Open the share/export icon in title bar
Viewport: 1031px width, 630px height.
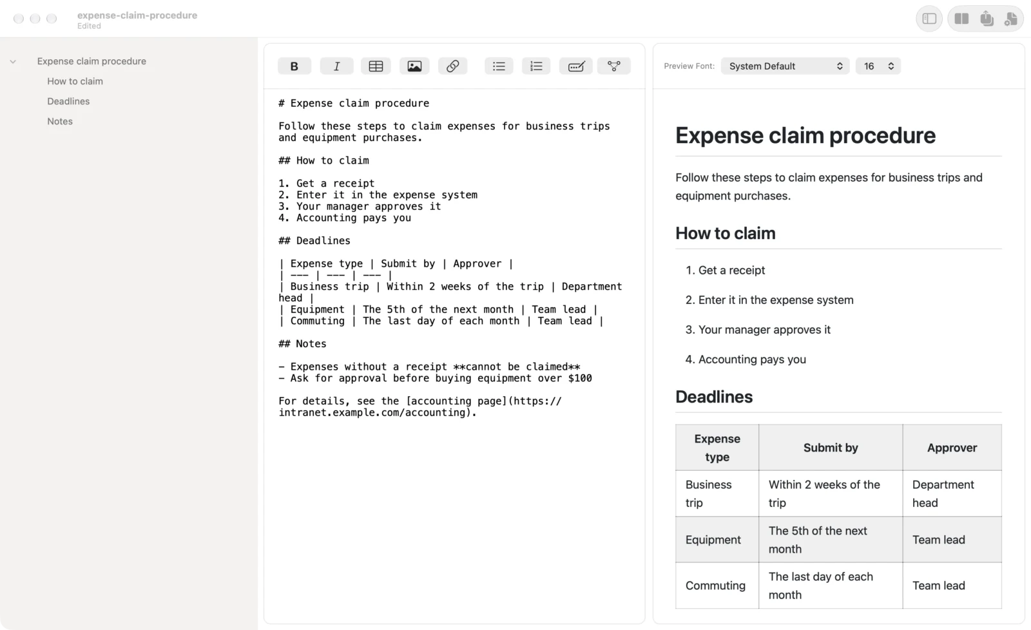[x=987, y=19]
